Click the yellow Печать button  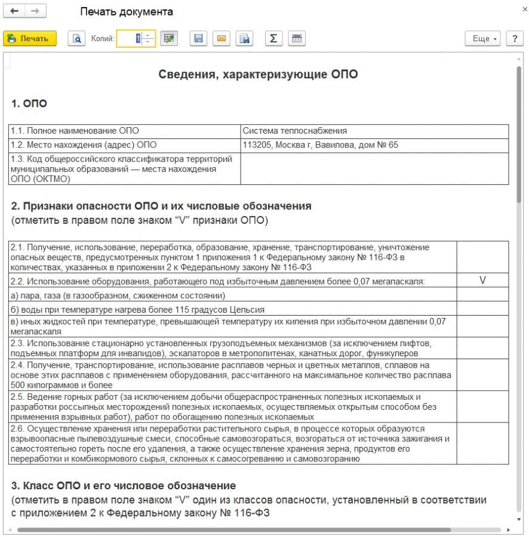coord(30,38)
